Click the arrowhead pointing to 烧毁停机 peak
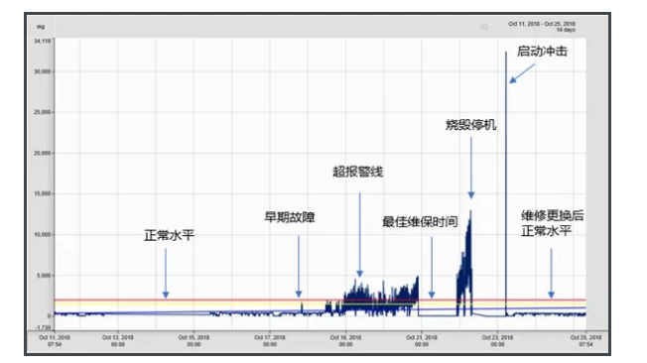Viewport: 647px width, 363px height. pos(471,195)
